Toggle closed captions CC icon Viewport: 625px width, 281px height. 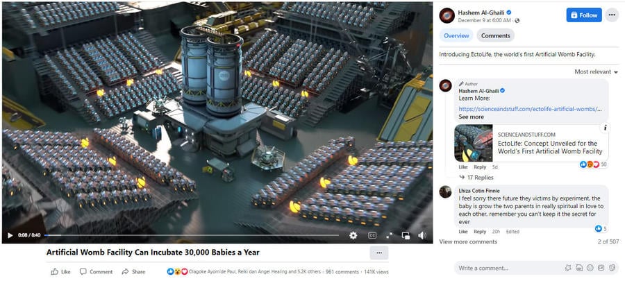tap(372, 236)
